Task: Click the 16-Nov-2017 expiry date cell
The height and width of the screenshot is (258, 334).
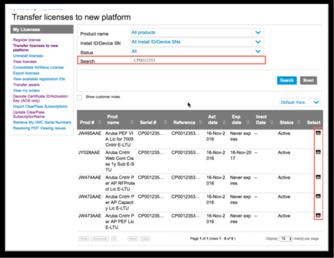Action: [241, 155]
